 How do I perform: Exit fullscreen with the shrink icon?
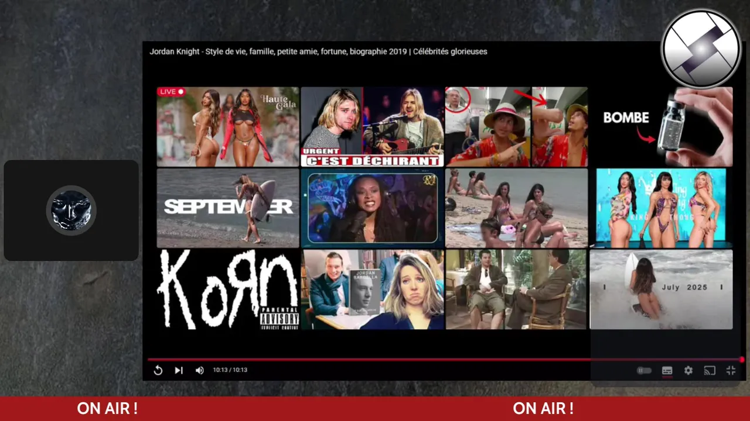pos(731,371)
